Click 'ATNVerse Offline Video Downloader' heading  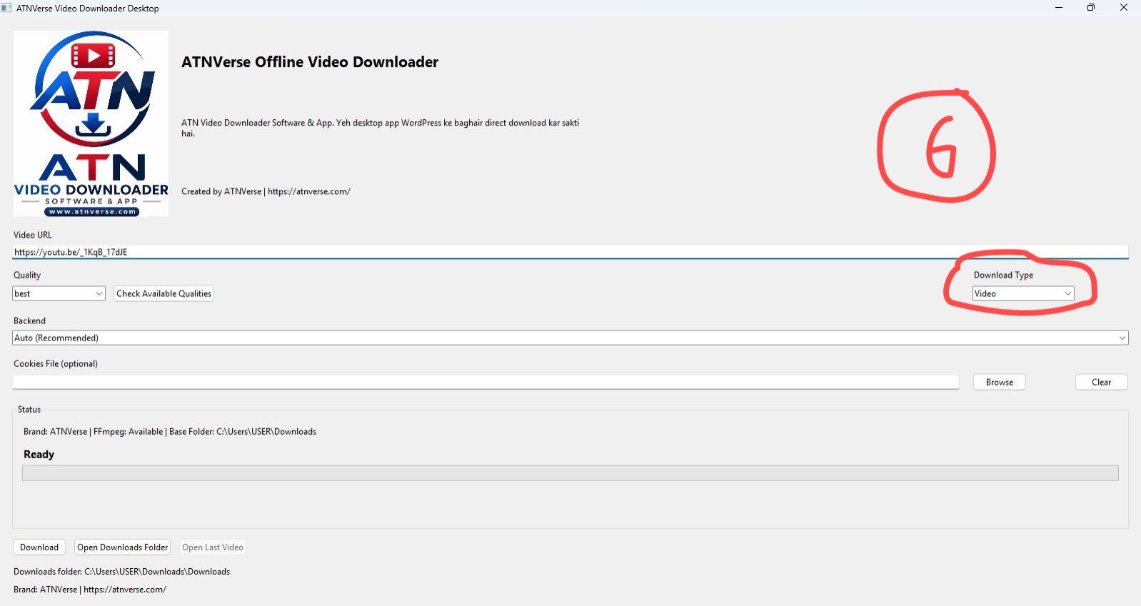[310, 62]
